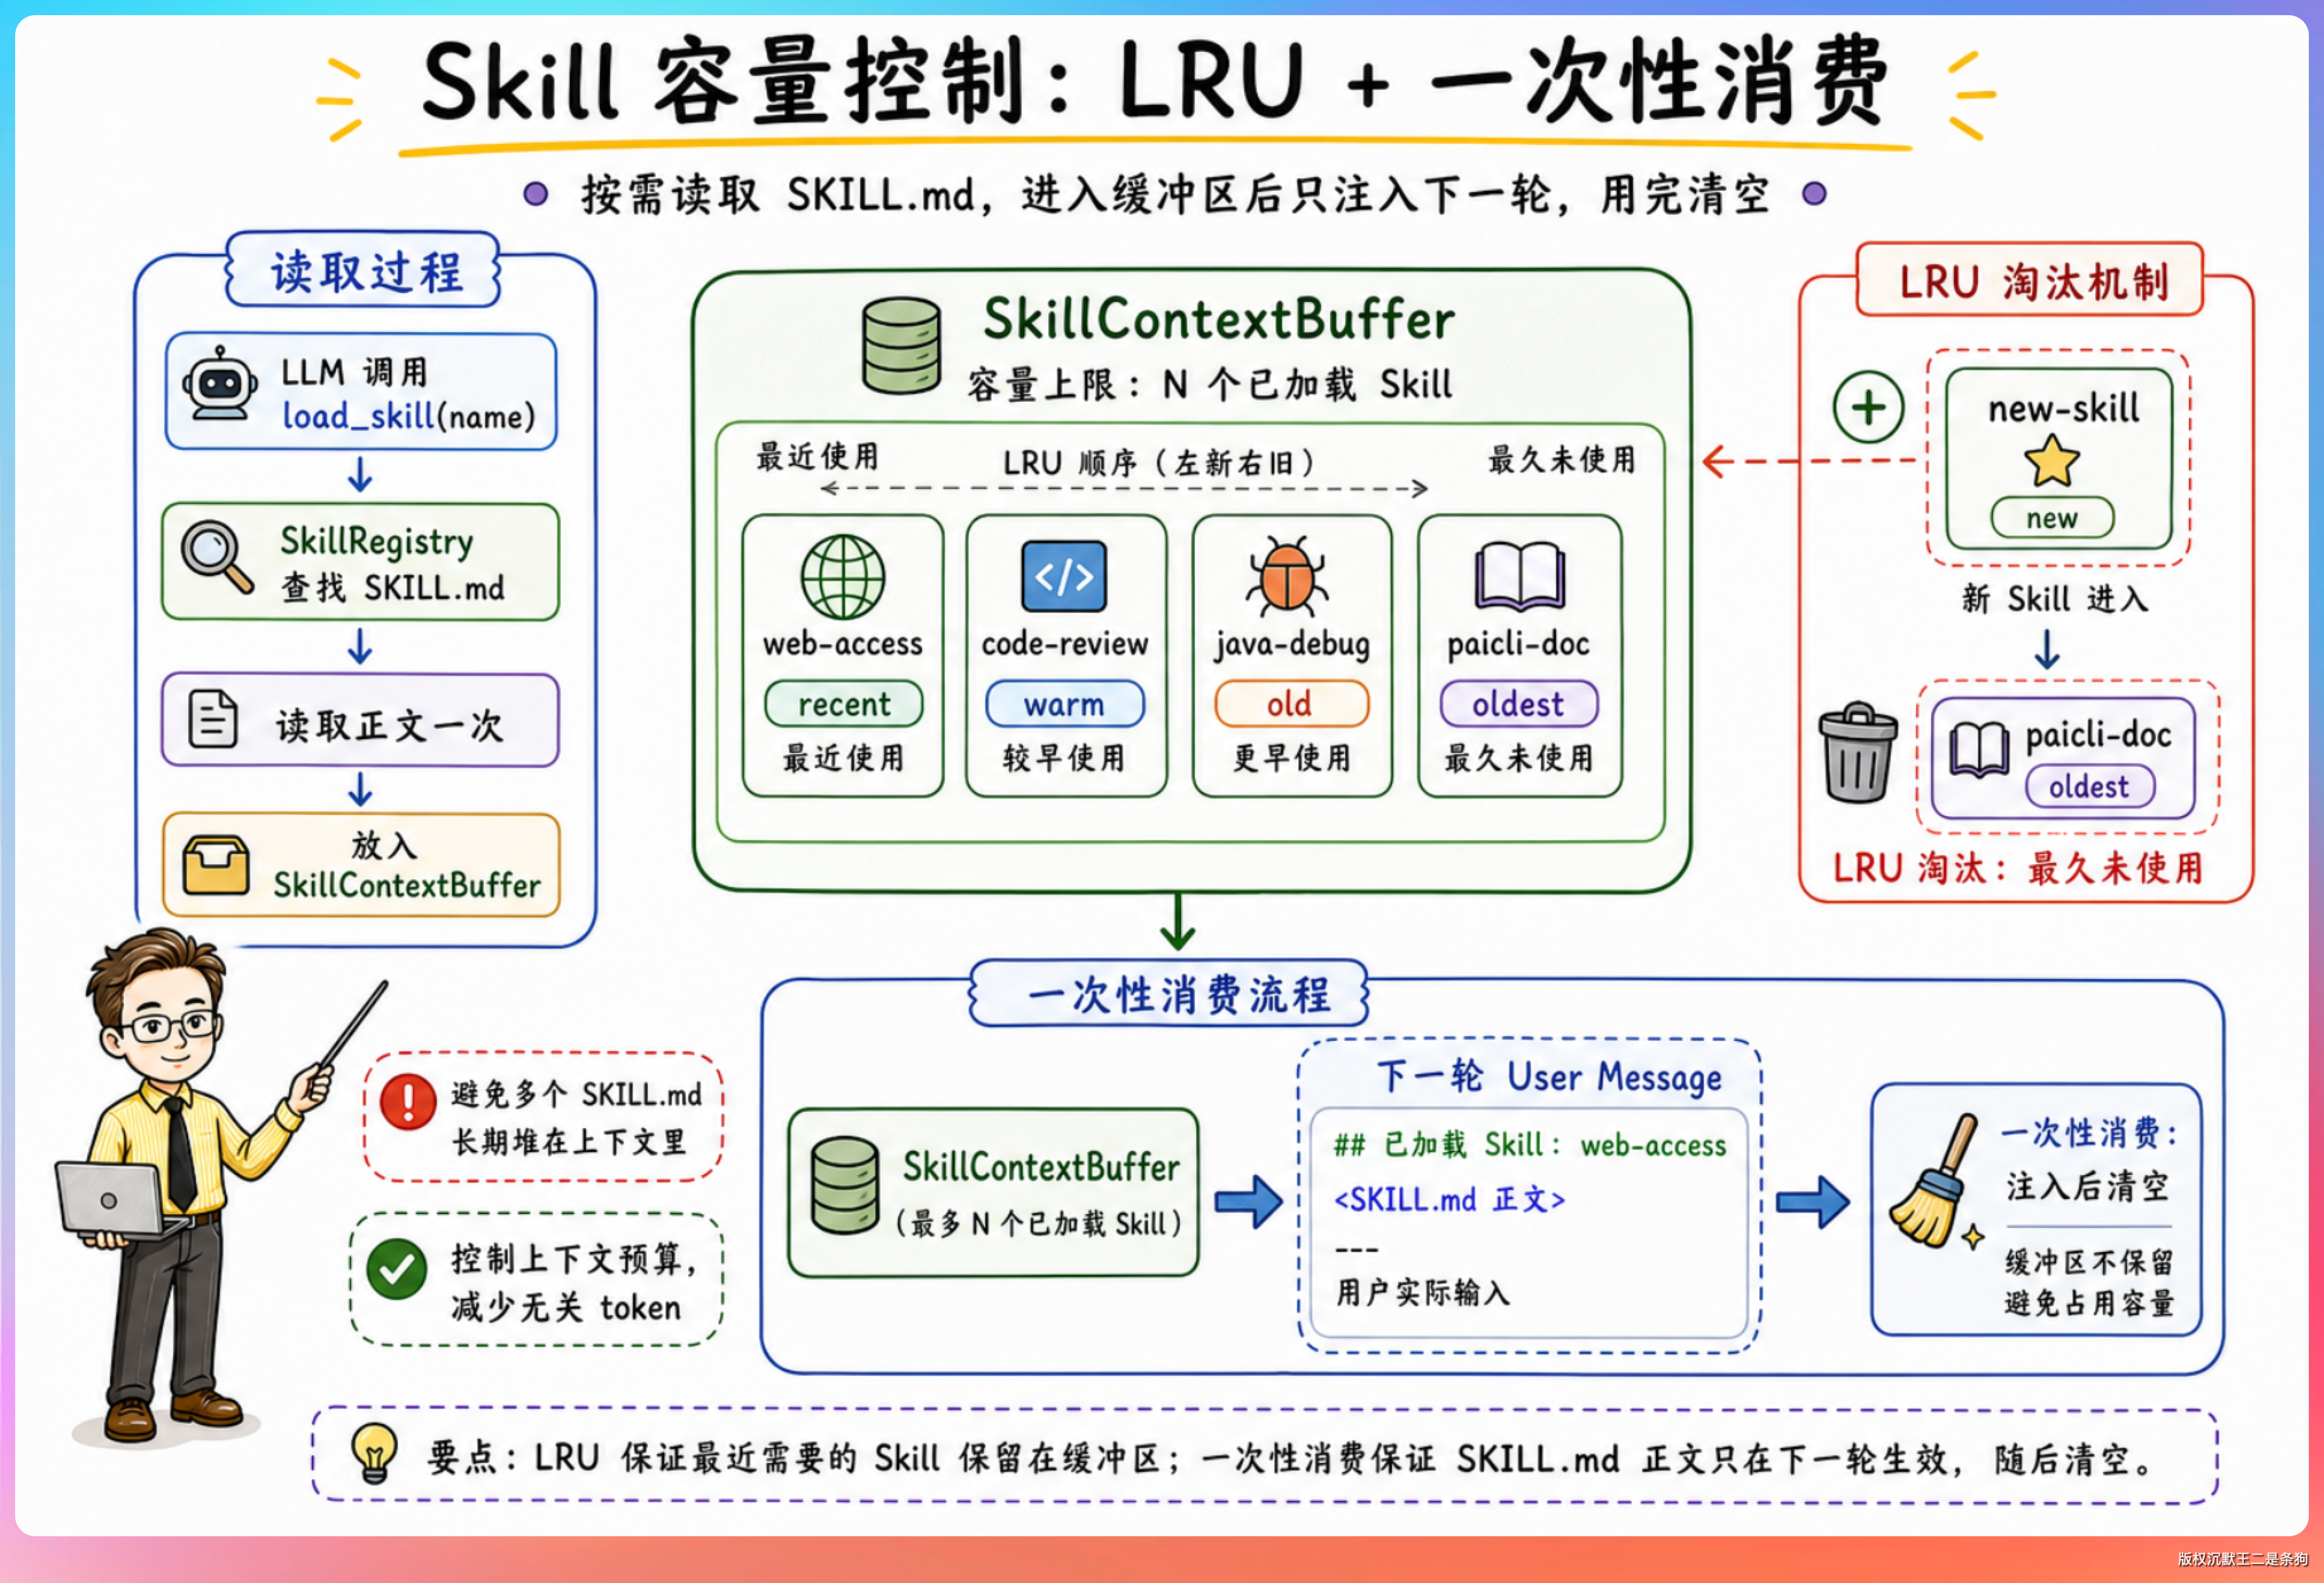Click the blue warm badge

click(x=1064, y=704)
